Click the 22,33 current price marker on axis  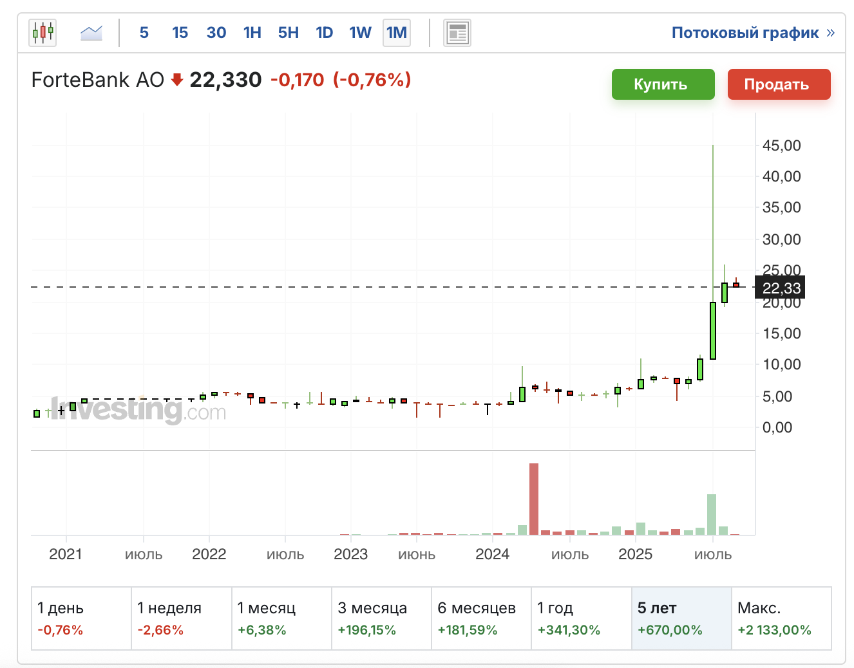[781, 288]
